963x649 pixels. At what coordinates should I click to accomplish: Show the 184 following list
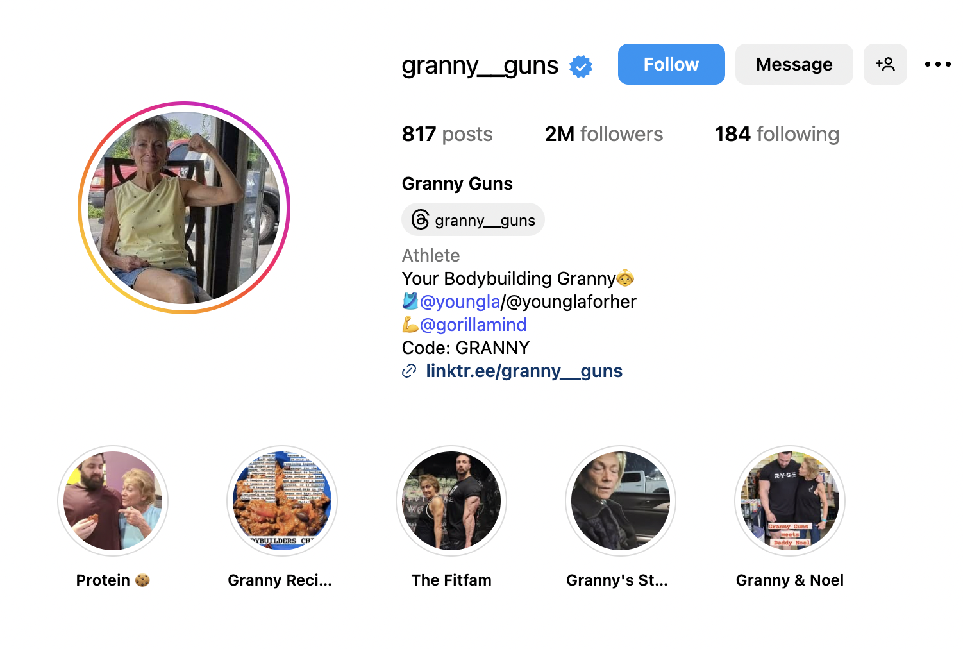(776, 134)
